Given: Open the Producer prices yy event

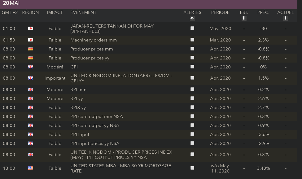Looking at the screenshot, I should 90,58.
